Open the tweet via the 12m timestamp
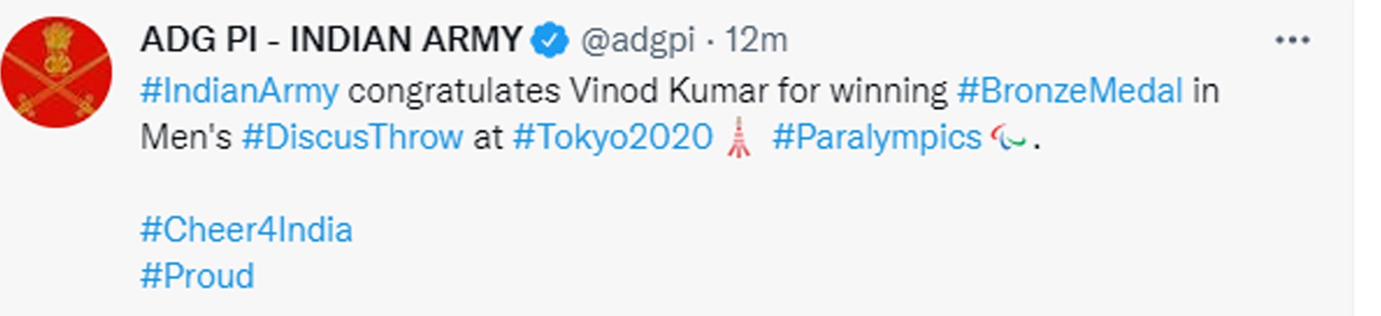Viewport: 1381px width, 316px height. click(756, 40)
